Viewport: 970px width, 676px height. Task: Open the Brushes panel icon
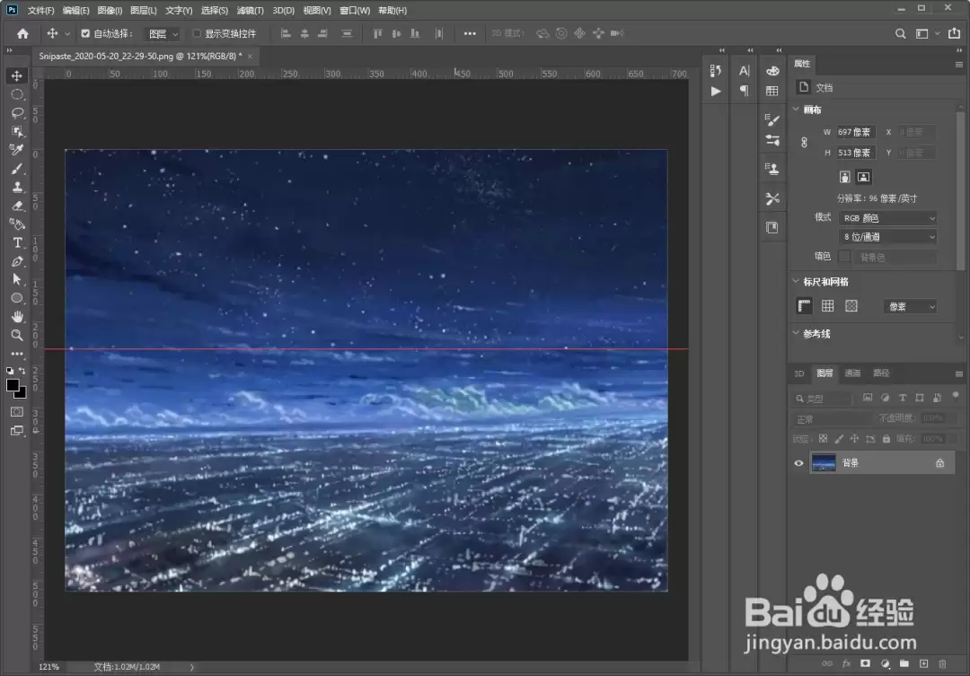coord(772,119)
